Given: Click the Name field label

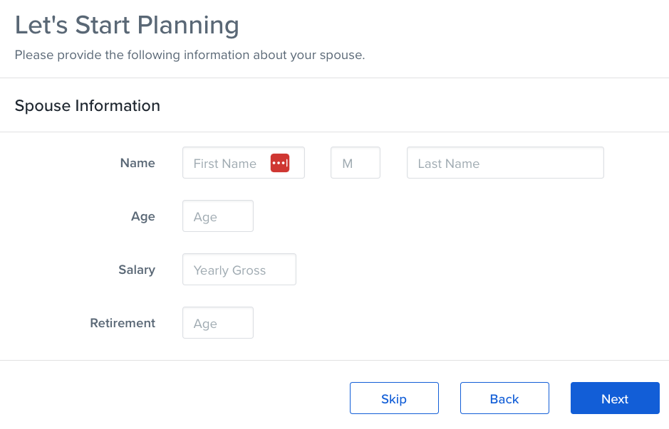Looking at the screenshot, I should coord(138,163).
